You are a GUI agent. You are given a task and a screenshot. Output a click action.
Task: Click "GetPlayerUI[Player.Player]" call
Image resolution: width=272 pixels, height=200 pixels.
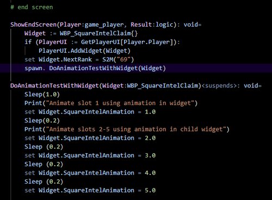(127, 42)
